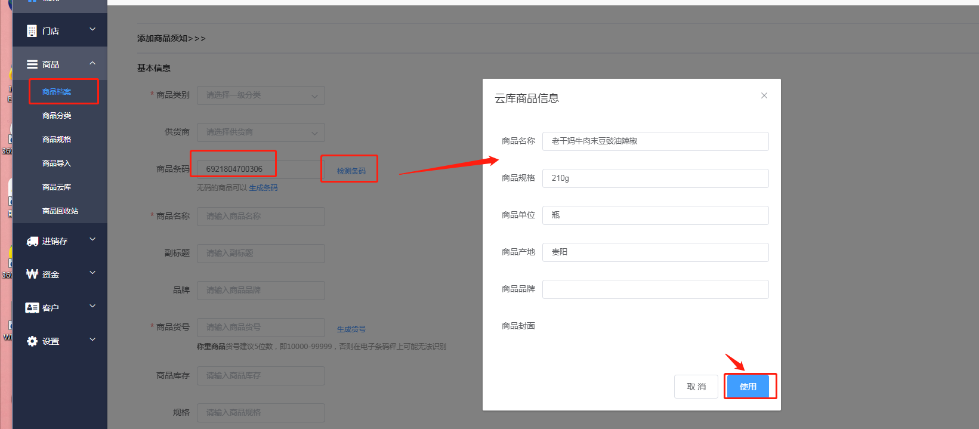Click the 生成条码 link
The height and width of the screenshot is (429, 979).
point(263,188)
